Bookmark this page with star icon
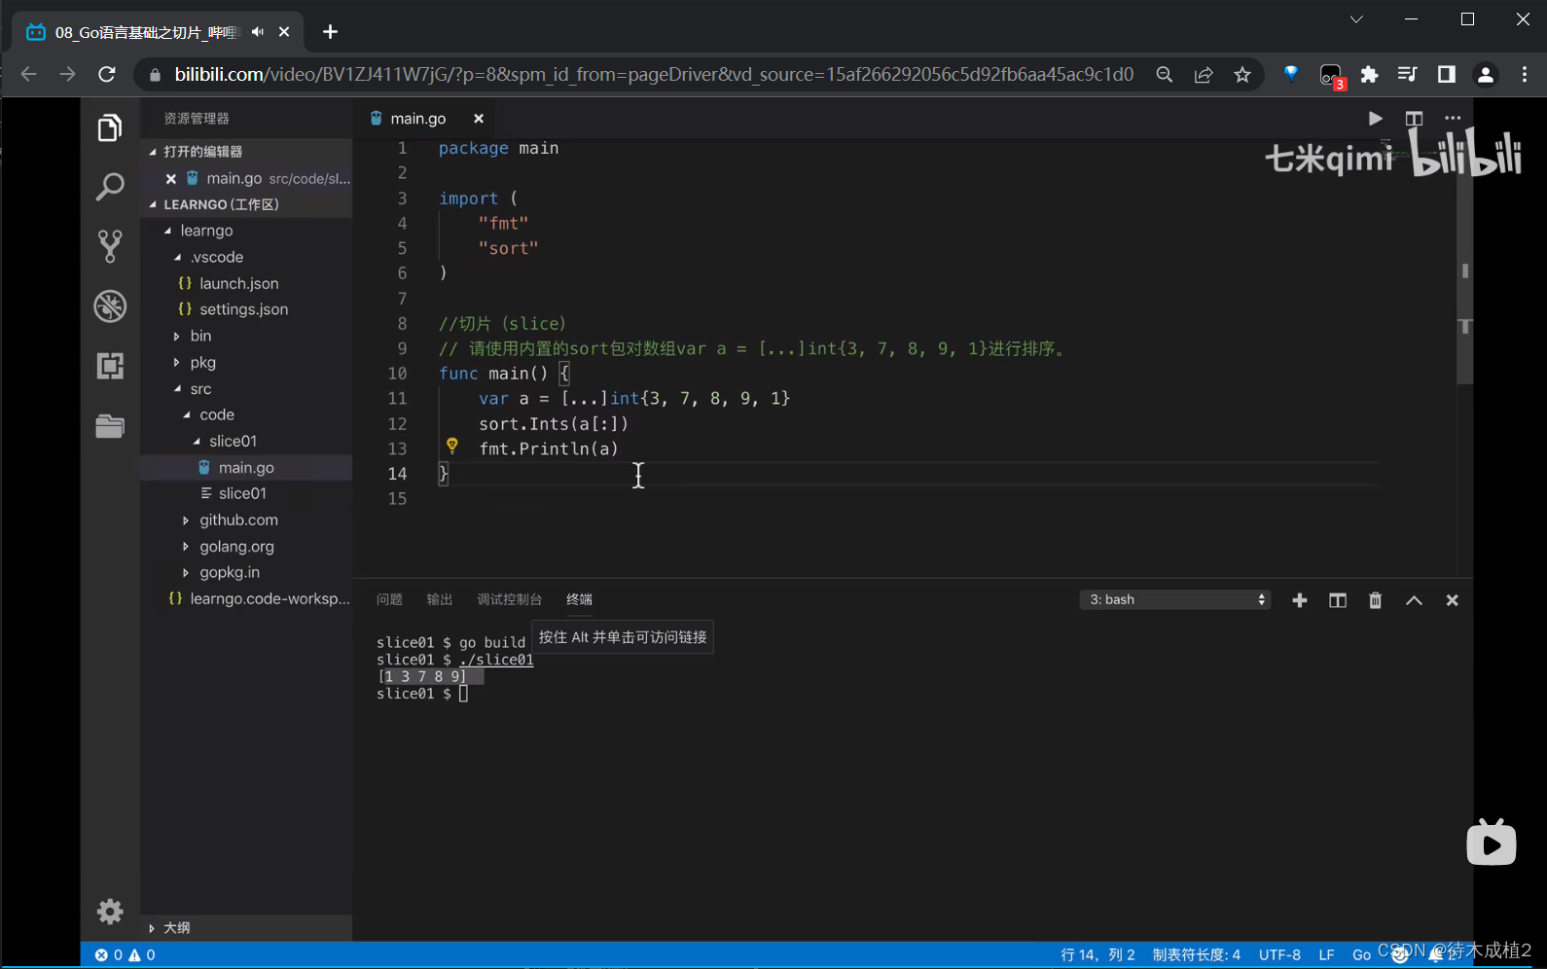Viewport: 1547px width, 969px height. [1242, 75]
